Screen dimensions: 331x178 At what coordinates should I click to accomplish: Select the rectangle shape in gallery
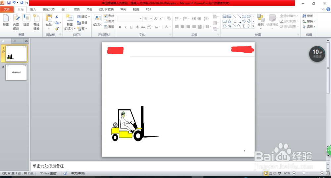point(244,17)
